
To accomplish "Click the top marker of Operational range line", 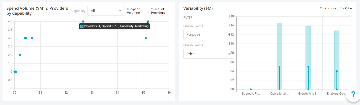I will 279,67.
